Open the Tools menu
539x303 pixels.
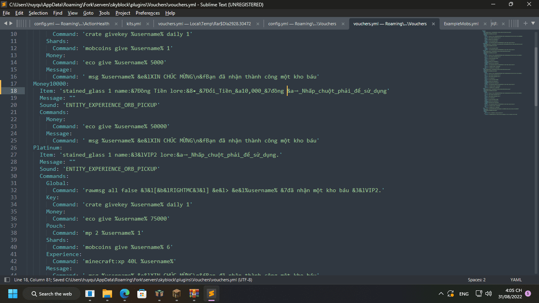pos(105,13)
